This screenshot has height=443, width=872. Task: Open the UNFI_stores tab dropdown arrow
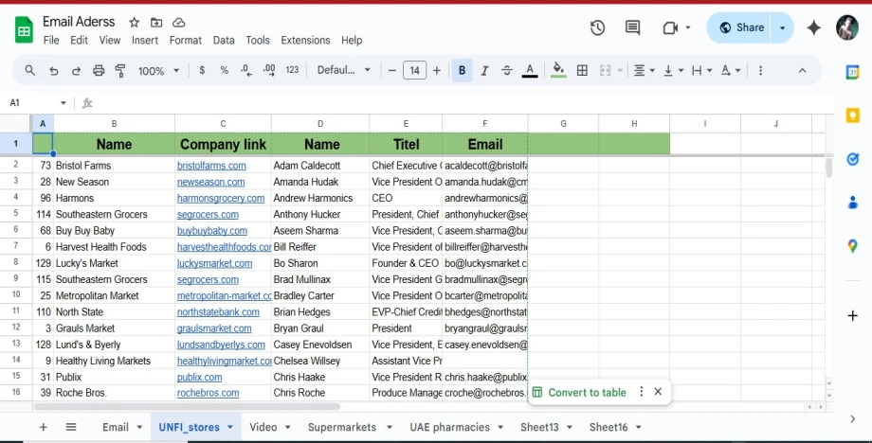click(229, 428)
